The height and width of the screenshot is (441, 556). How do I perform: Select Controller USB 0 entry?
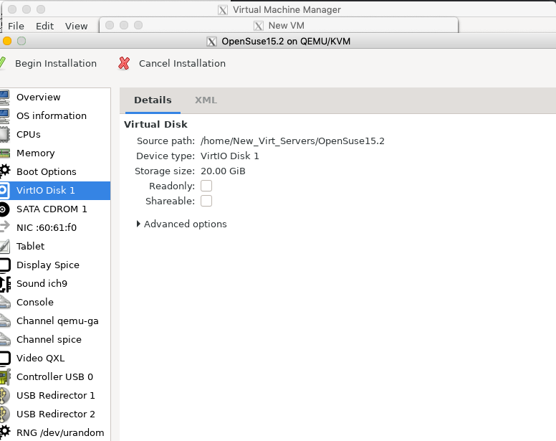pos(55,376)
